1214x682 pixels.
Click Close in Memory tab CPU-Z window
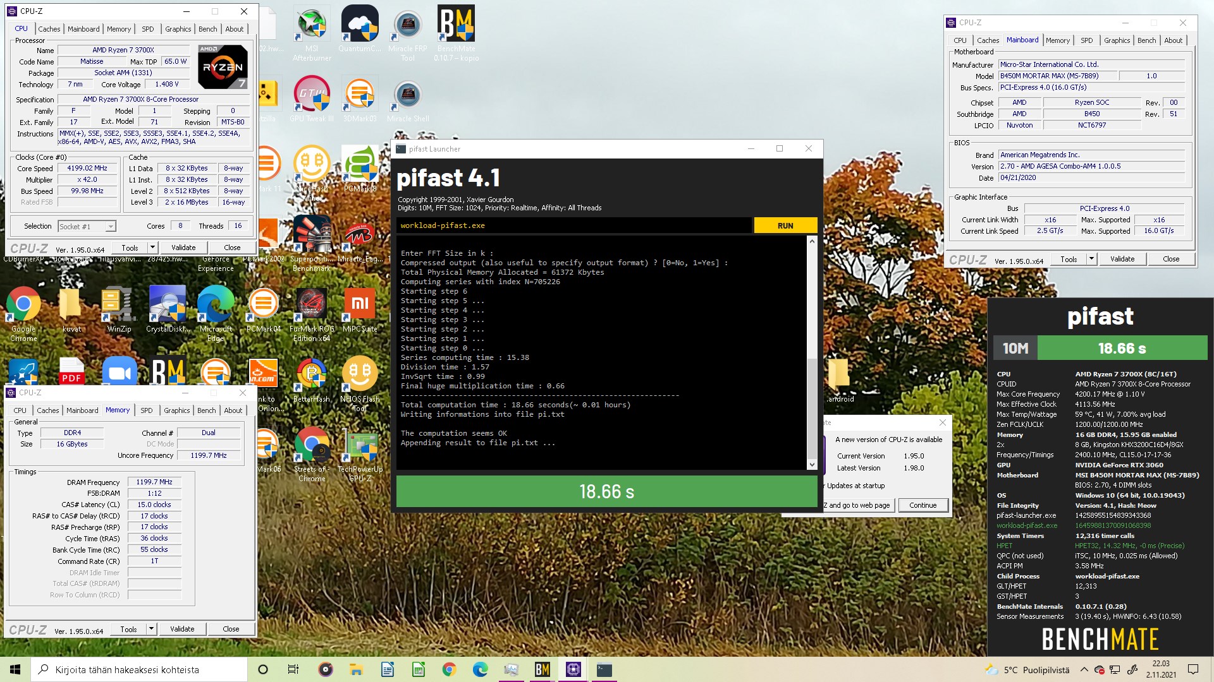click(231, 629)
